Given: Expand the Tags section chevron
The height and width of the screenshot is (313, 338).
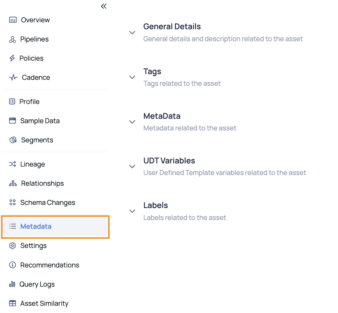Looking at the screenshot, I should click(132, 77).
